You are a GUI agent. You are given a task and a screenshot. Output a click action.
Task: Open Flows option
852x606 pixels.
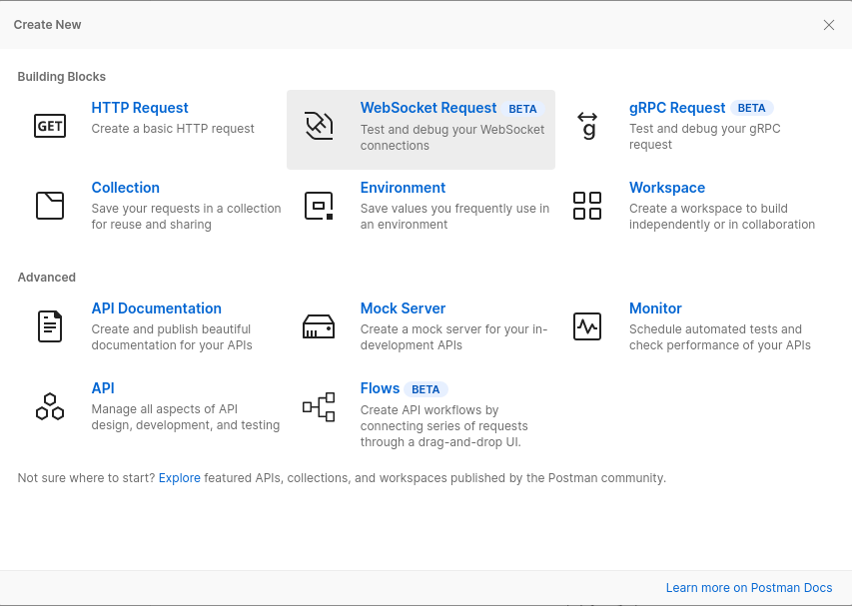[380, 387]
